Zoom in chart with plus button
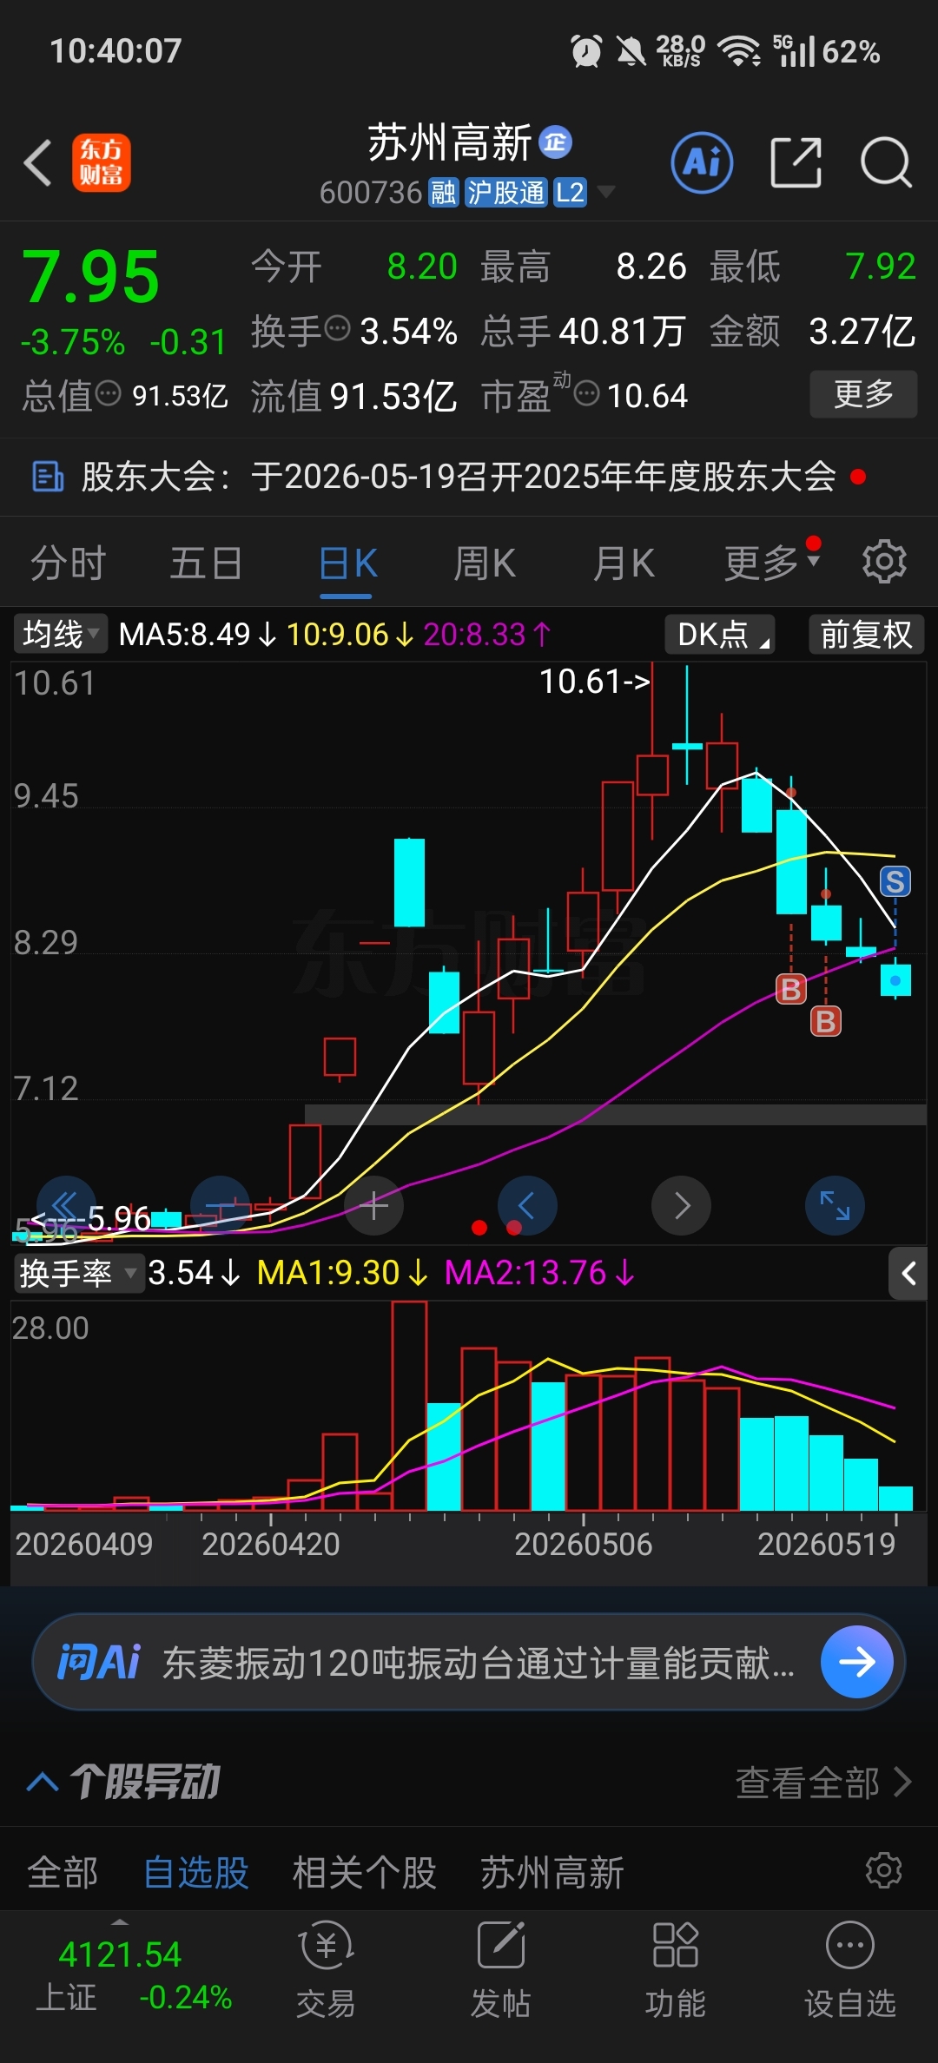 (374, 1205)
